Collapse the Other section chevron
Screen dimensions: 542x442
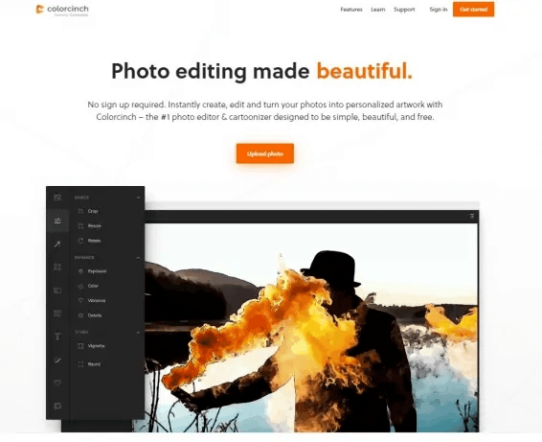coord(138,333)
